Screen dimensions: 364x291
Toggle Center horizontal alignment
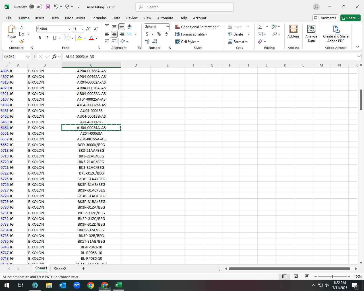pyautogui.click(x=114, y=34)
